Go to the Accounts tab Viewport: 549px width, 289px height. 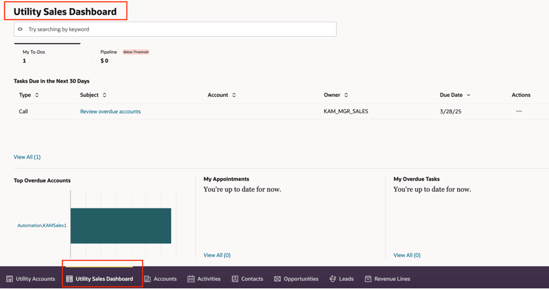coord(161,279)
